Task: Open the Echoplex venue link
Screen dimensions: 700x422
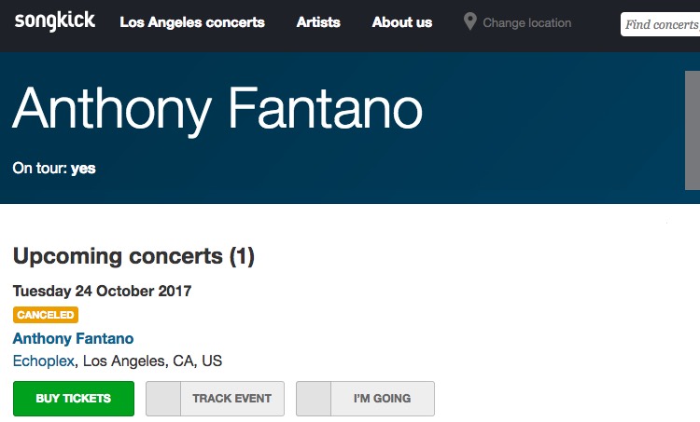Action: tap(43, 361)
